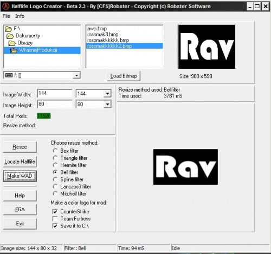Click the Resize button

coord(20,147)
